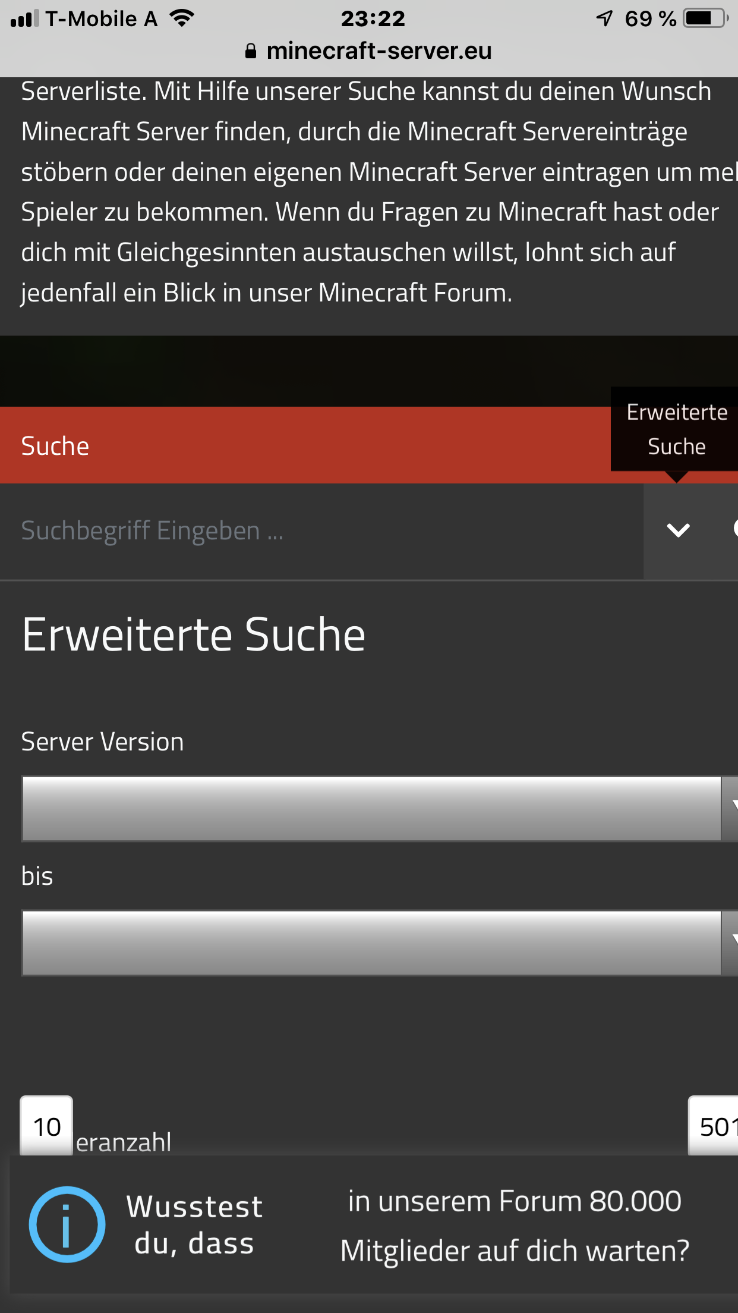
Task: Click the Erweiterte Suche heading
Action: point(194,634)
